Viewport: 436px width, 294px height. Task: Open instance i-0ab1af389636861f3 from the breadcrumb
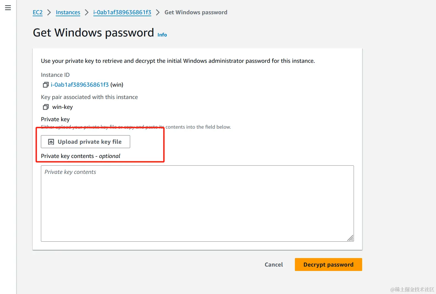[x=122, y=12]
